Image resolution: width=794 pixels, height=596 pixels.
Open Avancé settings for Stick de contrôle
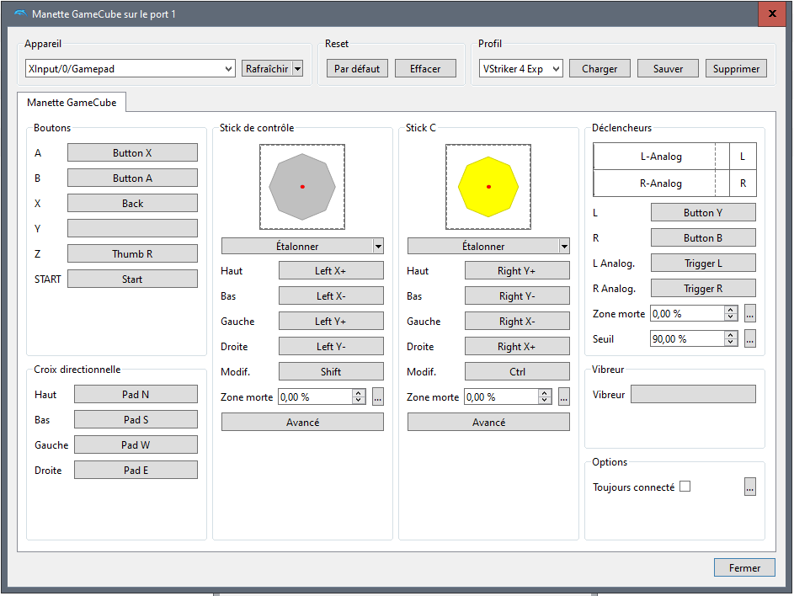coord(302,423)
